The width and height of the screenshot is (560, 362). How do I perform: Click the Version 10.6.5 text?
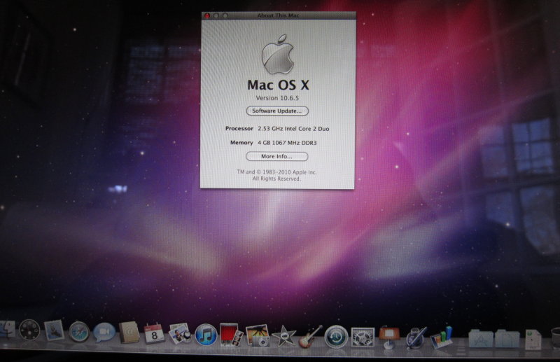pyautogui.click(x=277, y=98)
